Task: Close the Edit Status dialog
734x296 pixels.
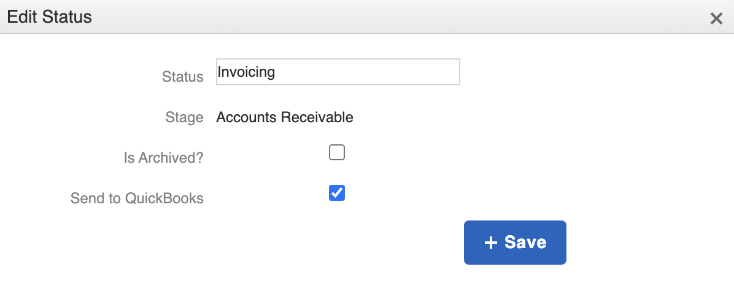Action: point(716,18)
